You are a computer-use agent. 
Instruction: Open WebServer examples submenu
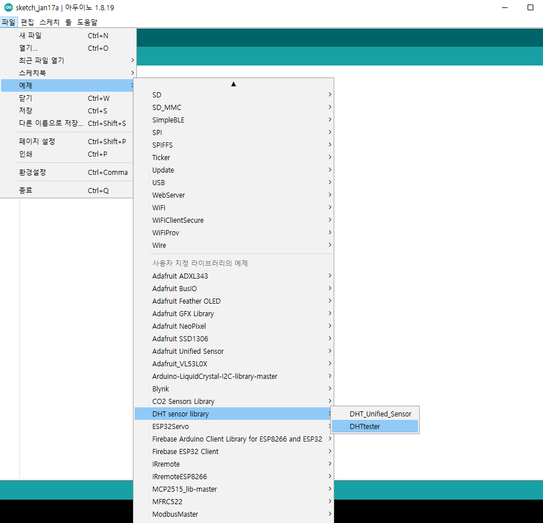[234, 195]
